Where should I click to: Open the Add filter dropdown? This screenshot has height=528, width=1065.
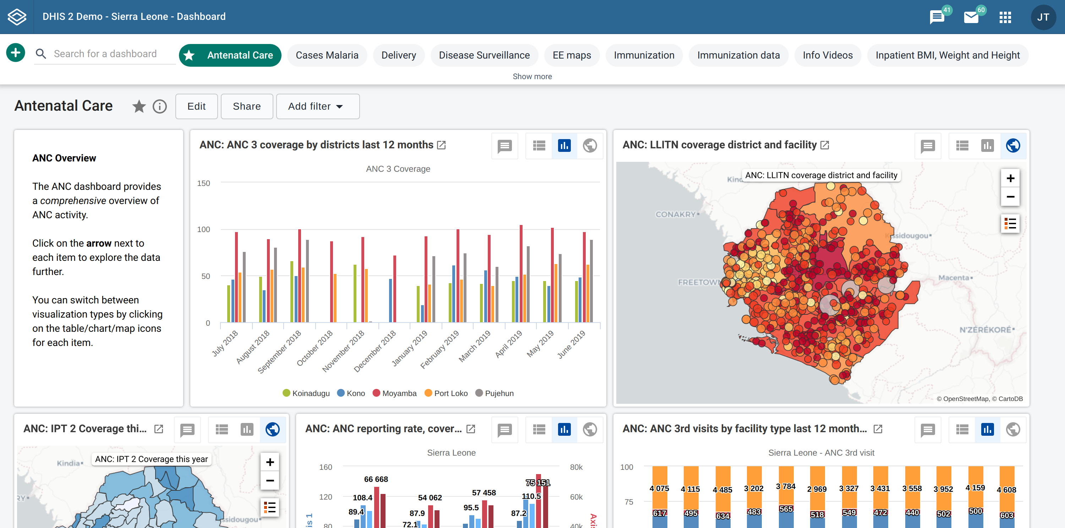[317, 106]
